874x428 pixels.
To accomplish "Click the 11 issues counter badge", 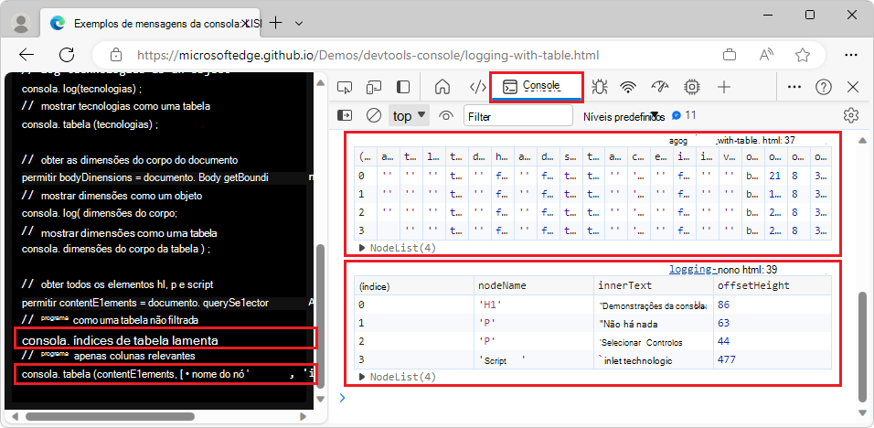I will click(684, 115).
